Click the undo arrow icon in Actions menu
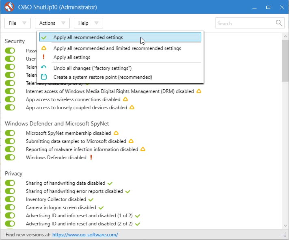Screen dimensions: 289x240 (x=44, y=67)
